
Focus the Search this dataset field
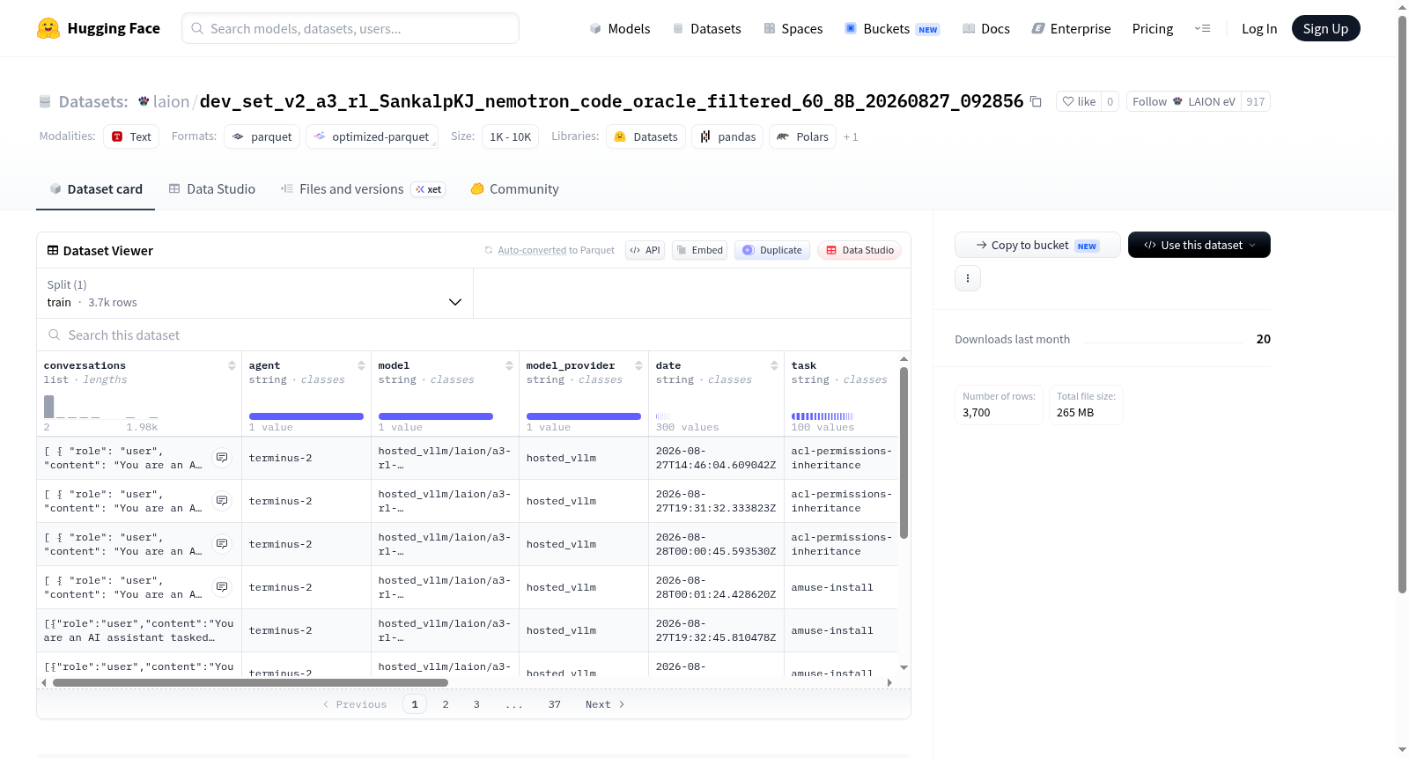[x=474, y=335]
